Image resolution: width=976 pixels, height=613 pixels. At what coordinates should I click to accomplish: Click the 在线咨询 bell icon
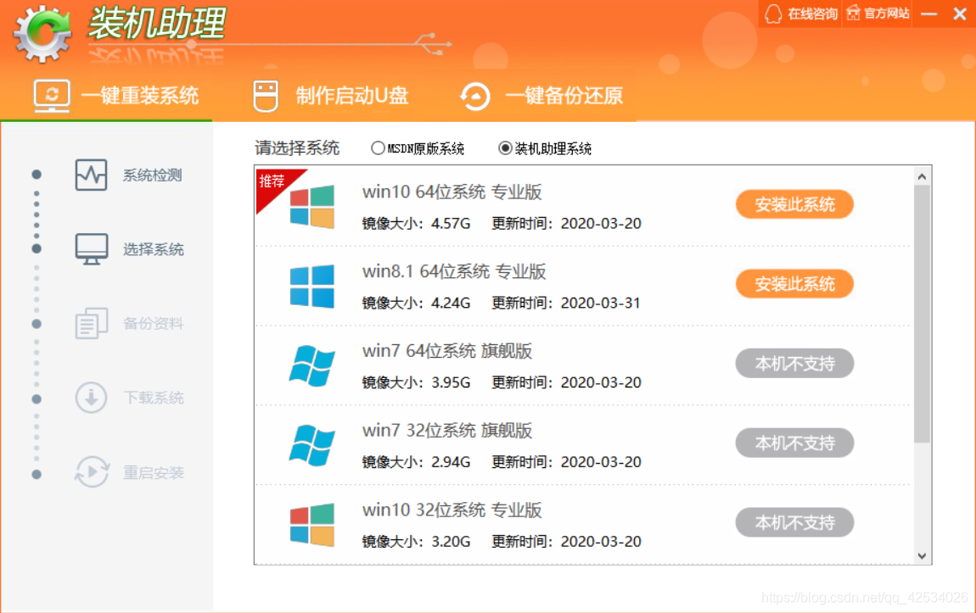pos(773,14)
